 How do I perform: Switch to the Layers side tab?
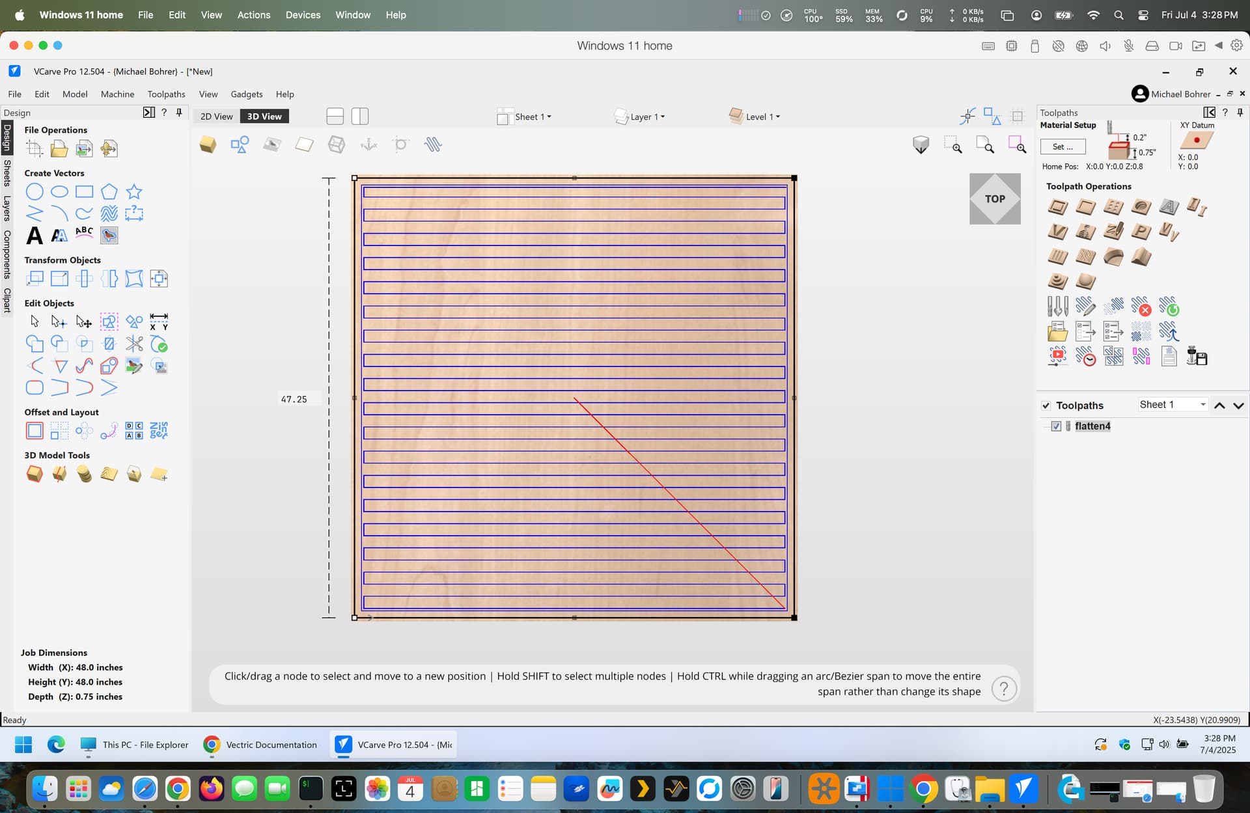[7, 208]
